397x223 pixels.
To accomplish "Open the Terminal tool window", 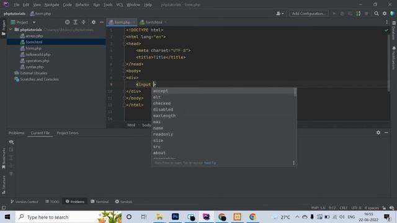I will click(x=99, y=201).
